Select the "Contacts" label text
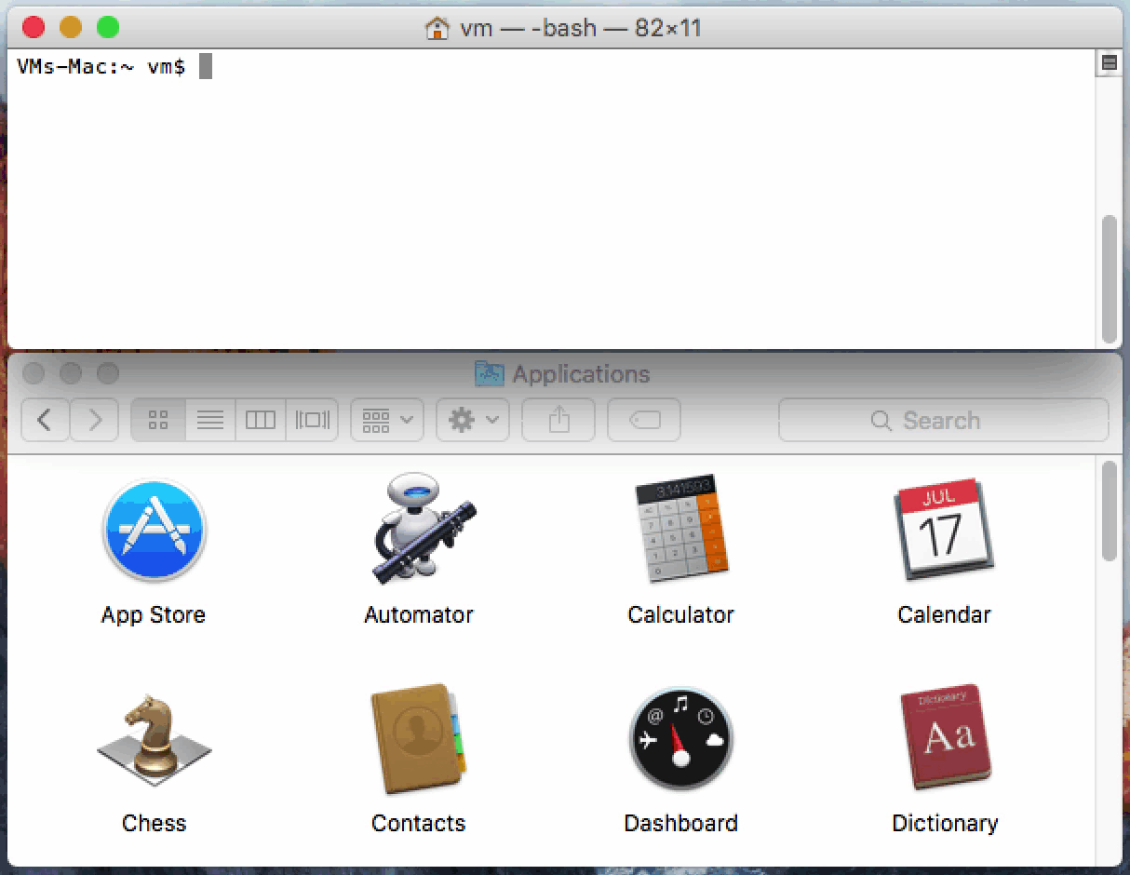 pos(418,824)
